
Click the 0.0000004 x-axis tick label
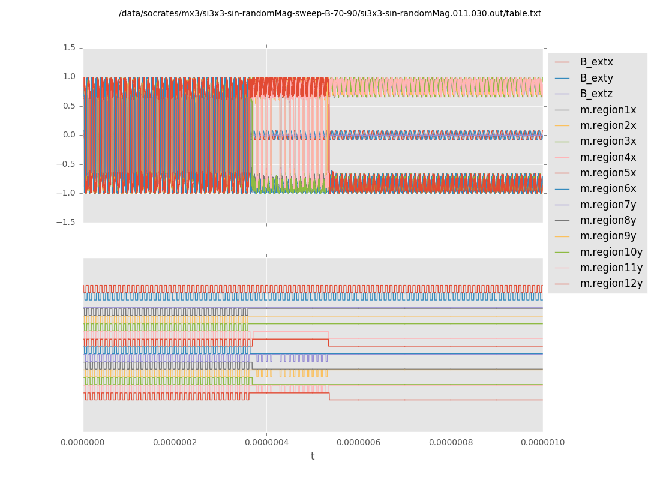click(266, 442)
